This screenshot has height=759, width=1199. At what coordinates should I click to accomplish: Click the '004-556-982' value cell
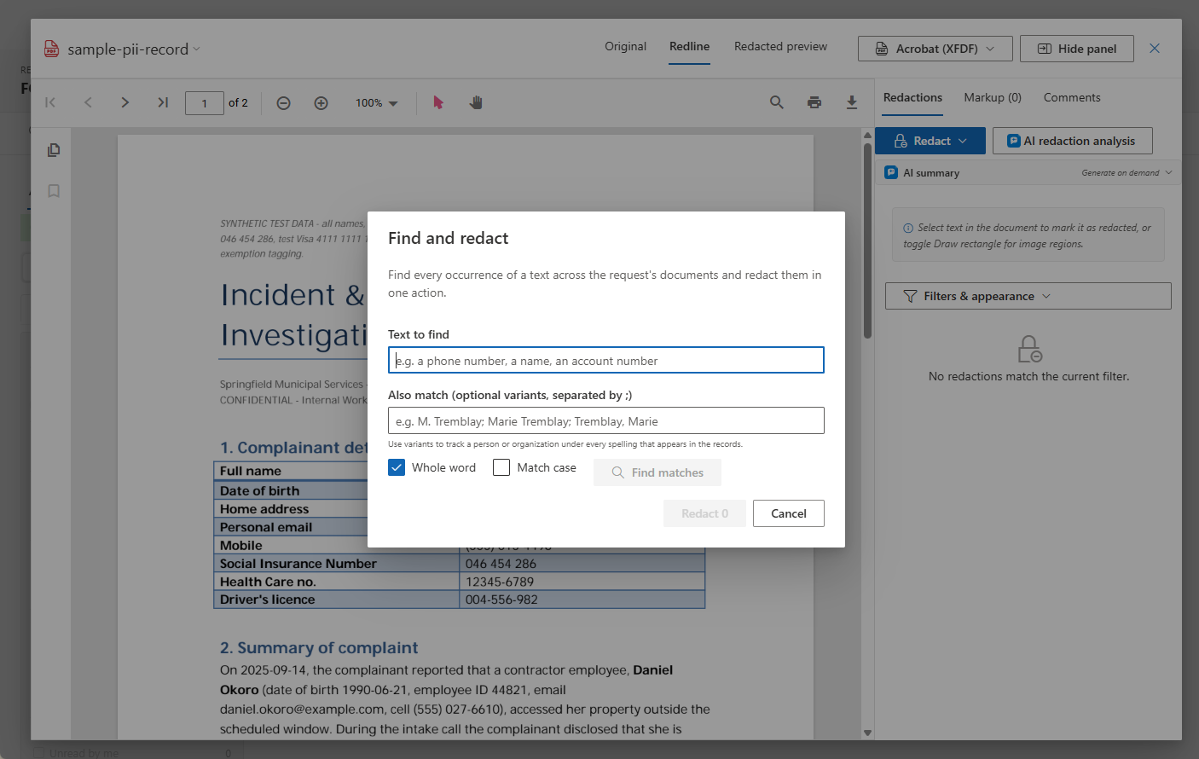tap(582, 600)
